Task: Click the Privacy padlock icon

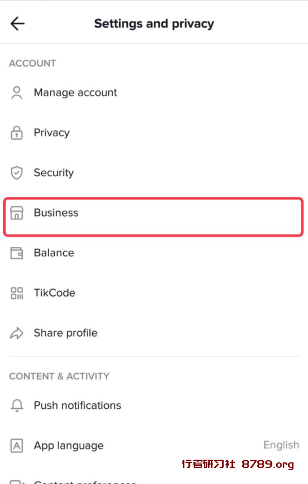Action: click(x=17, y=133)
